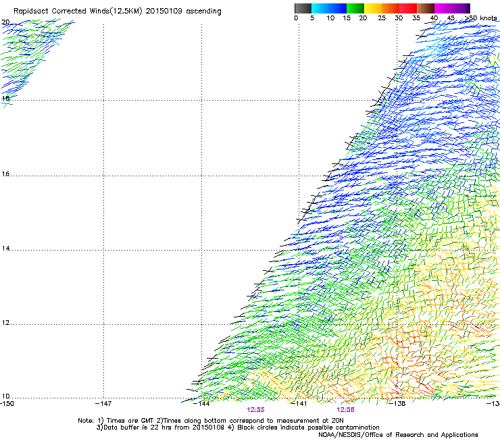Click the purple time marker 12:55
The height and width of the screenshot is (439, 500).
coord(255,410)
